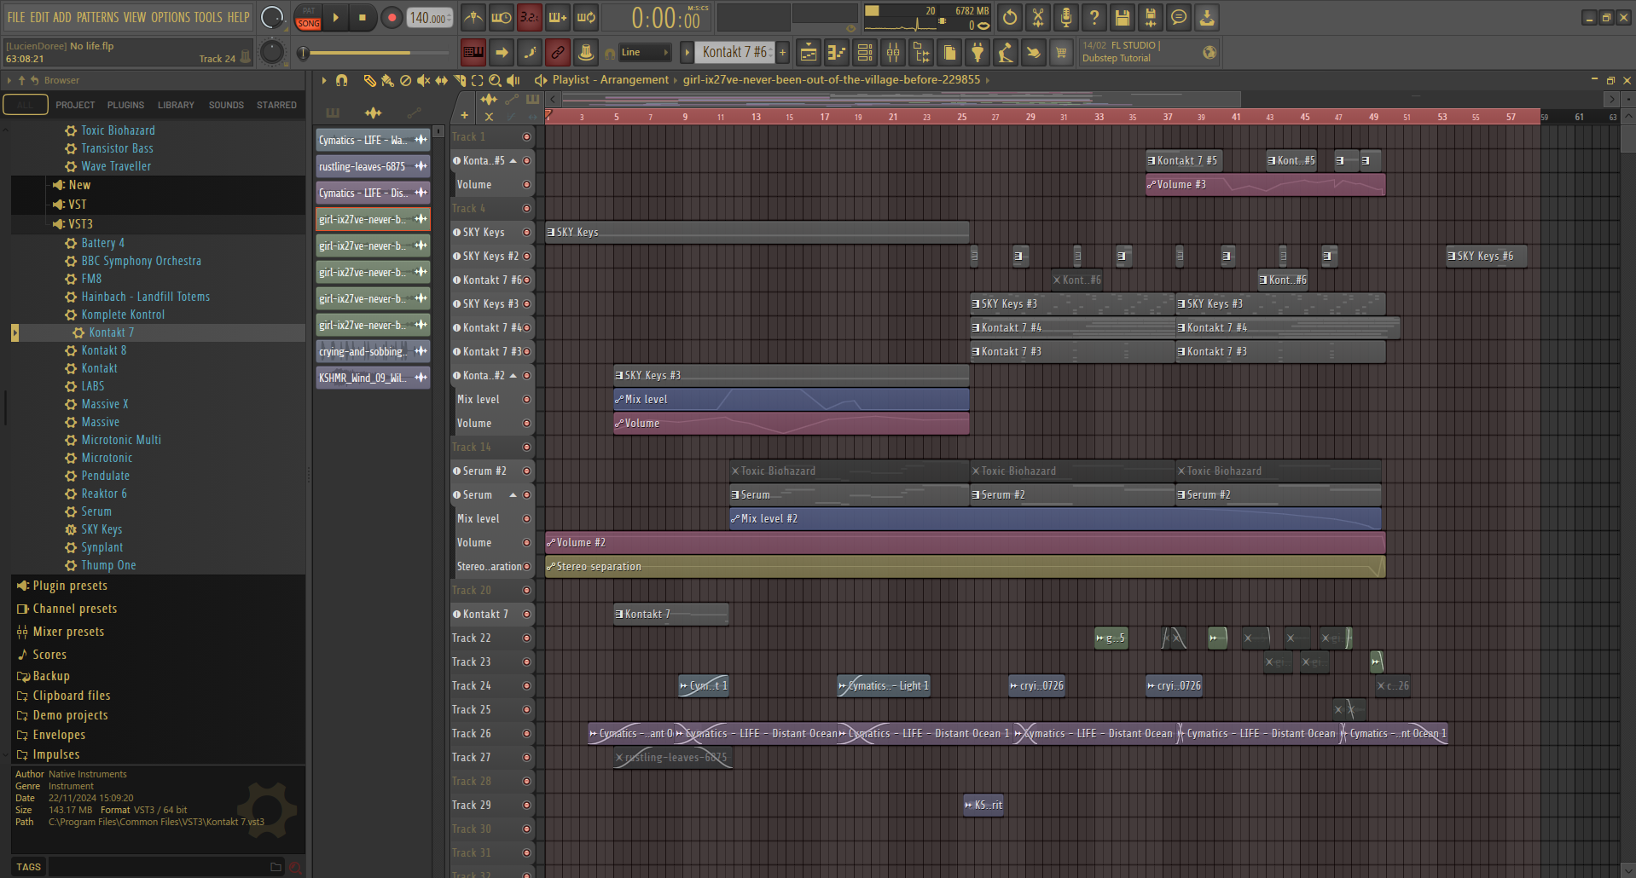
Task: Toggle the Playlist magnet snap
Action: 342,80
